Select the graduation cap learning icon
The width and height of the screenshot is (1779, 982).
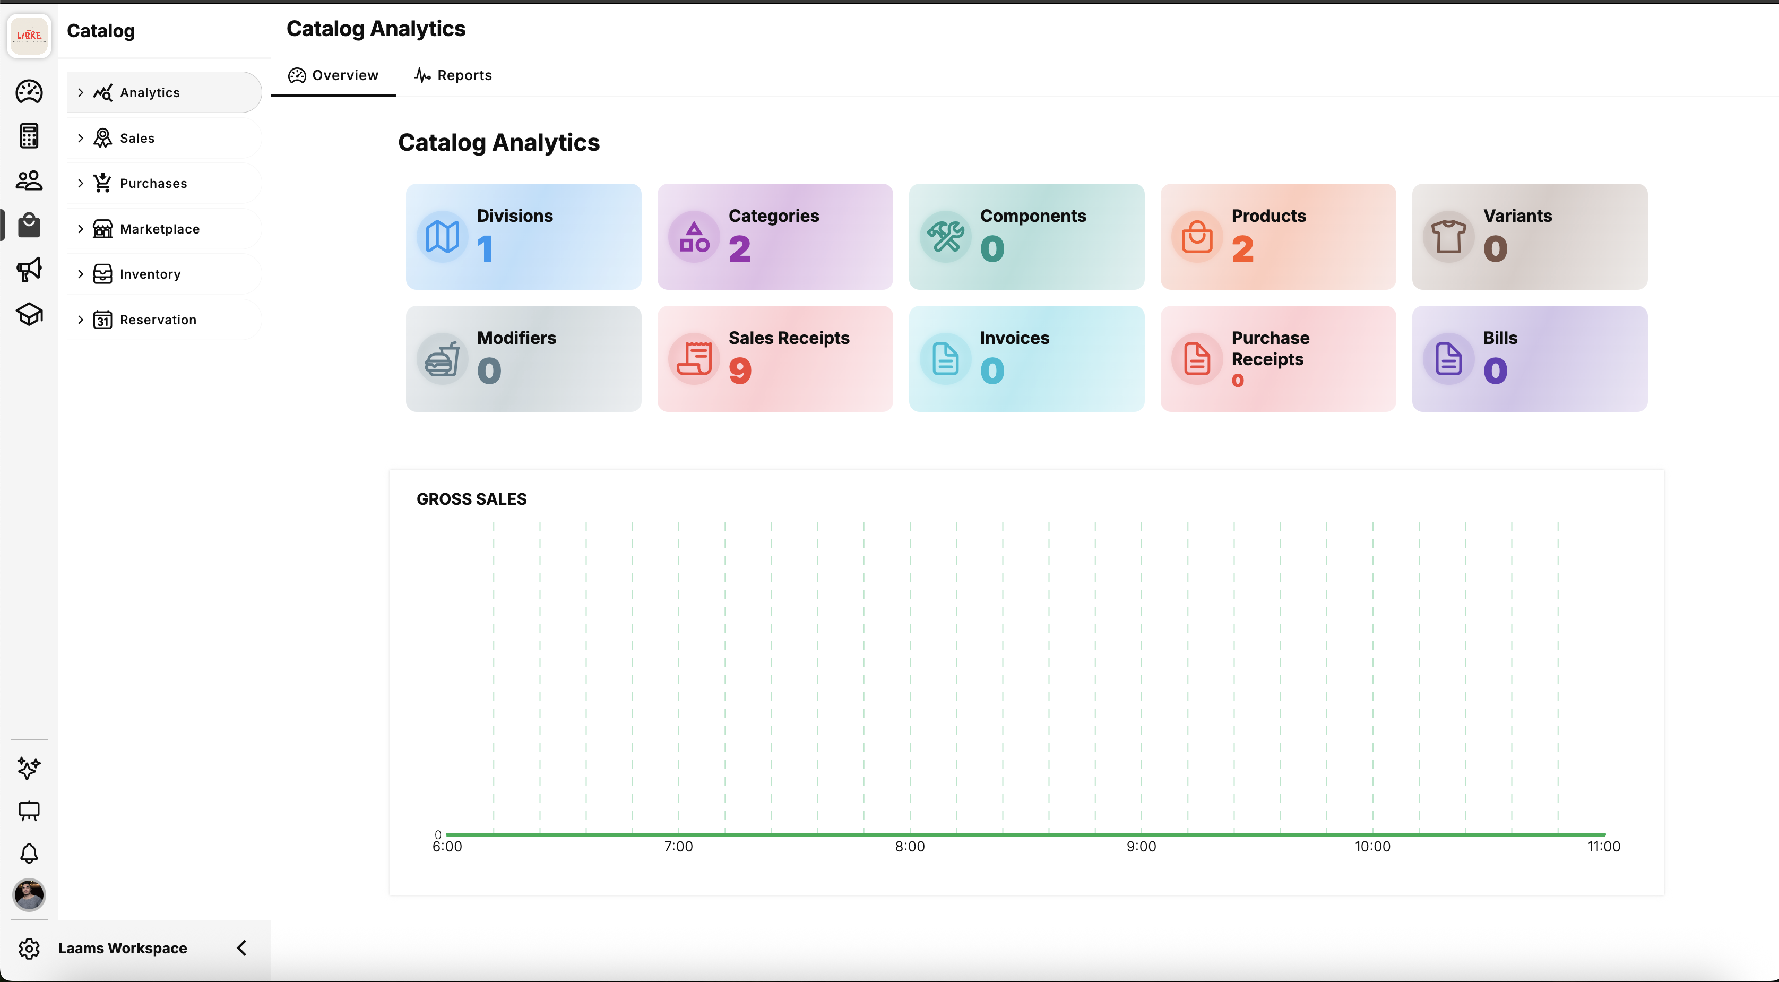29,315
